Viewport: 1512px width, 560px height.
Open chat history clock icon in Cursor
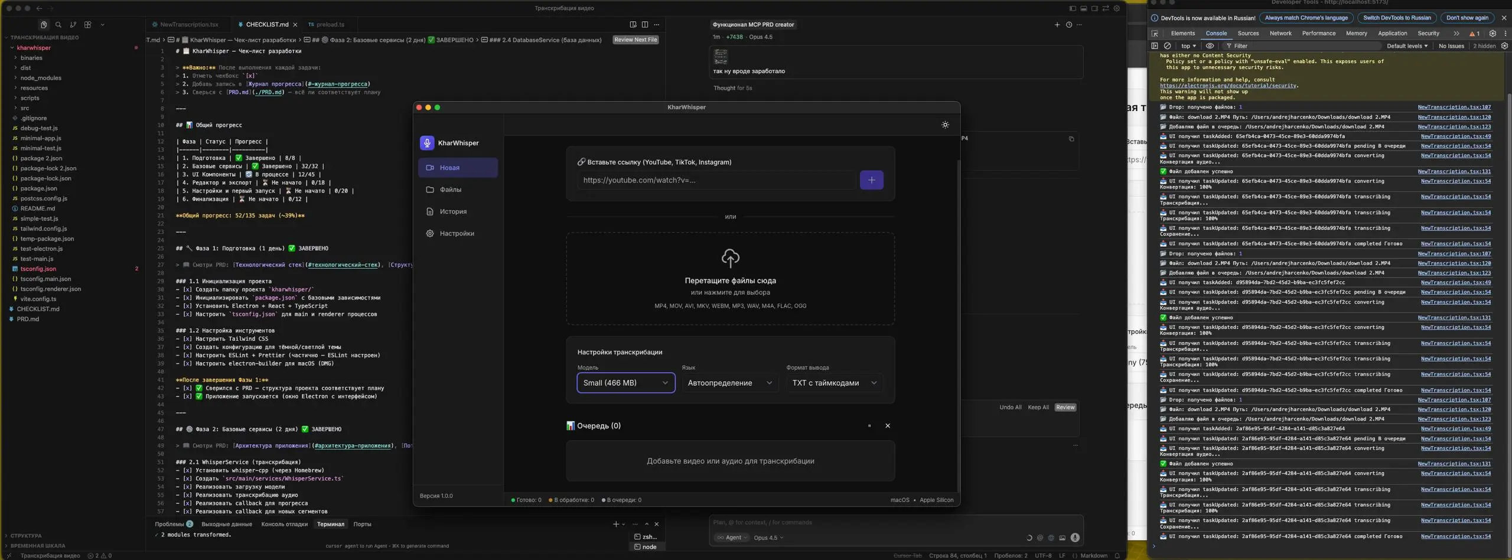(1068, 25)
